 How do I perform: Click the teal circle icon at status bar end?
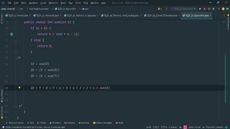click(x=226, y=127)
